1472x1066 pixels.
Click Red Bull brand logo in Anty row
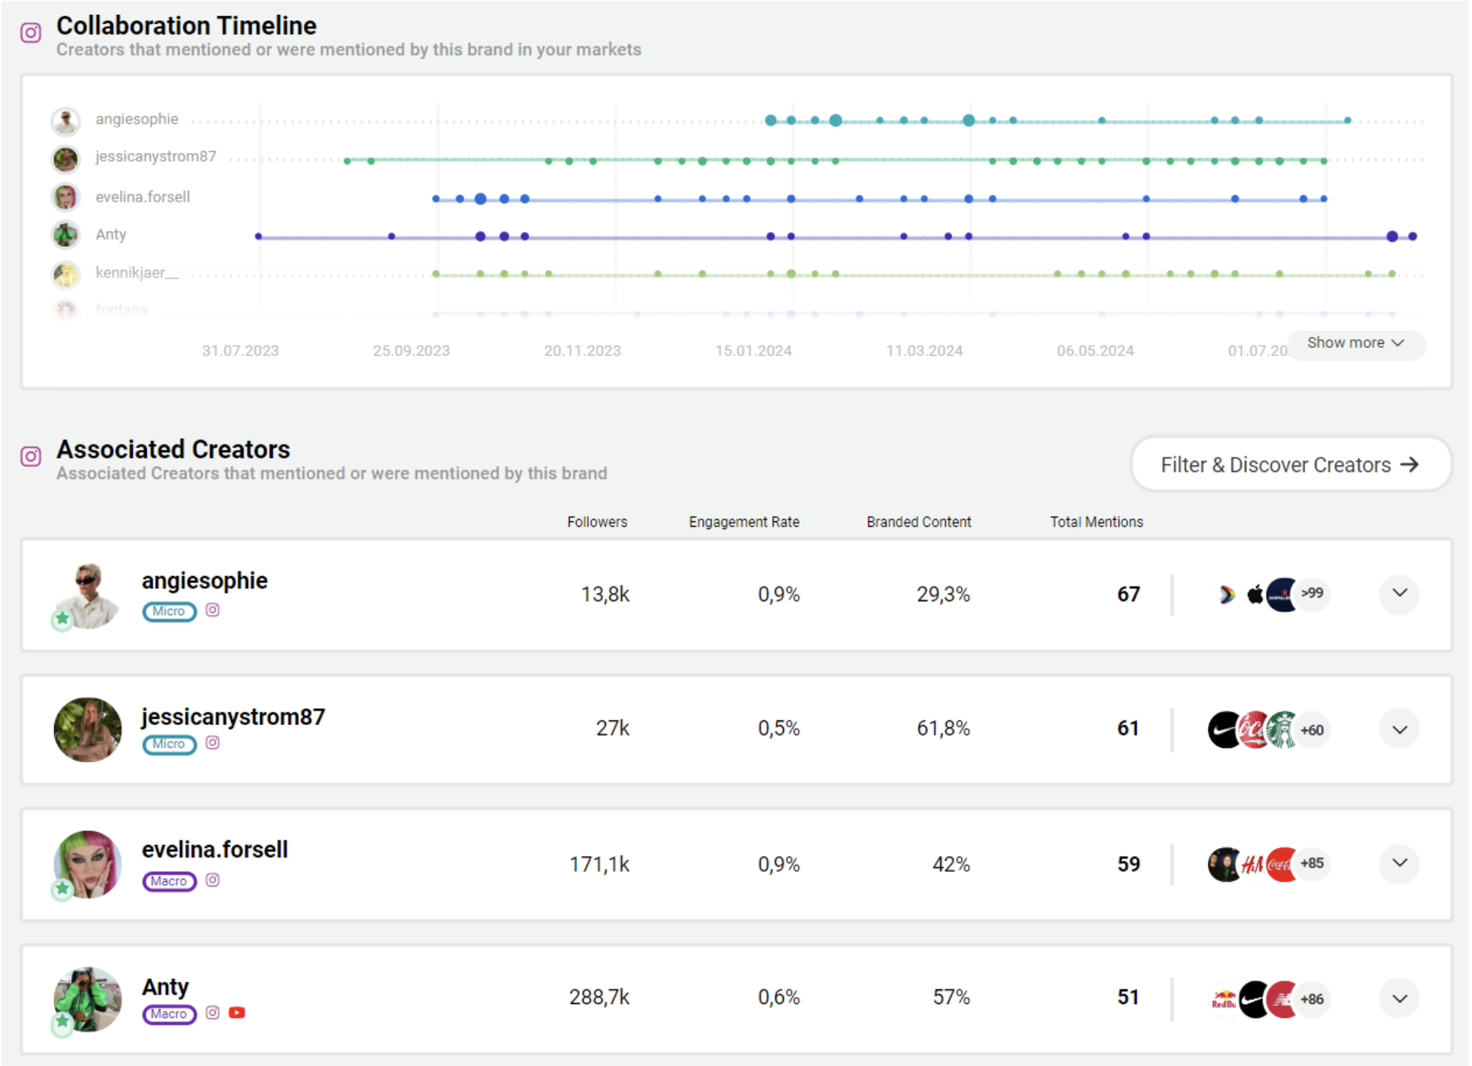click(1224, 999)
